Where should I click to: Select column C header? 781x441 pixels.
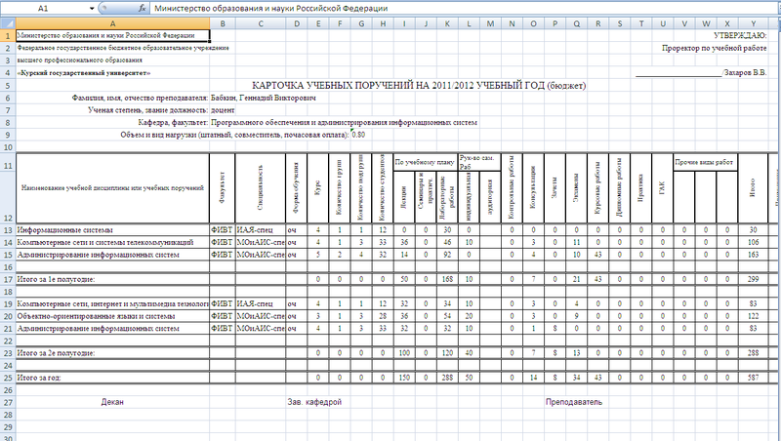pyautogui.click(x=261, y=23)
